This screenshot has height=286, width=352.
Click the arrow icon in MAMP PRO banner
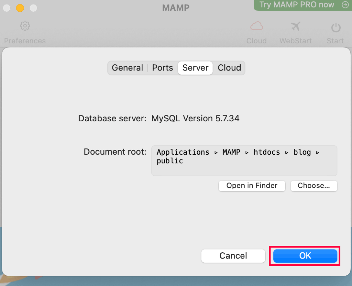pyautogui.click(x=345, y=5)
